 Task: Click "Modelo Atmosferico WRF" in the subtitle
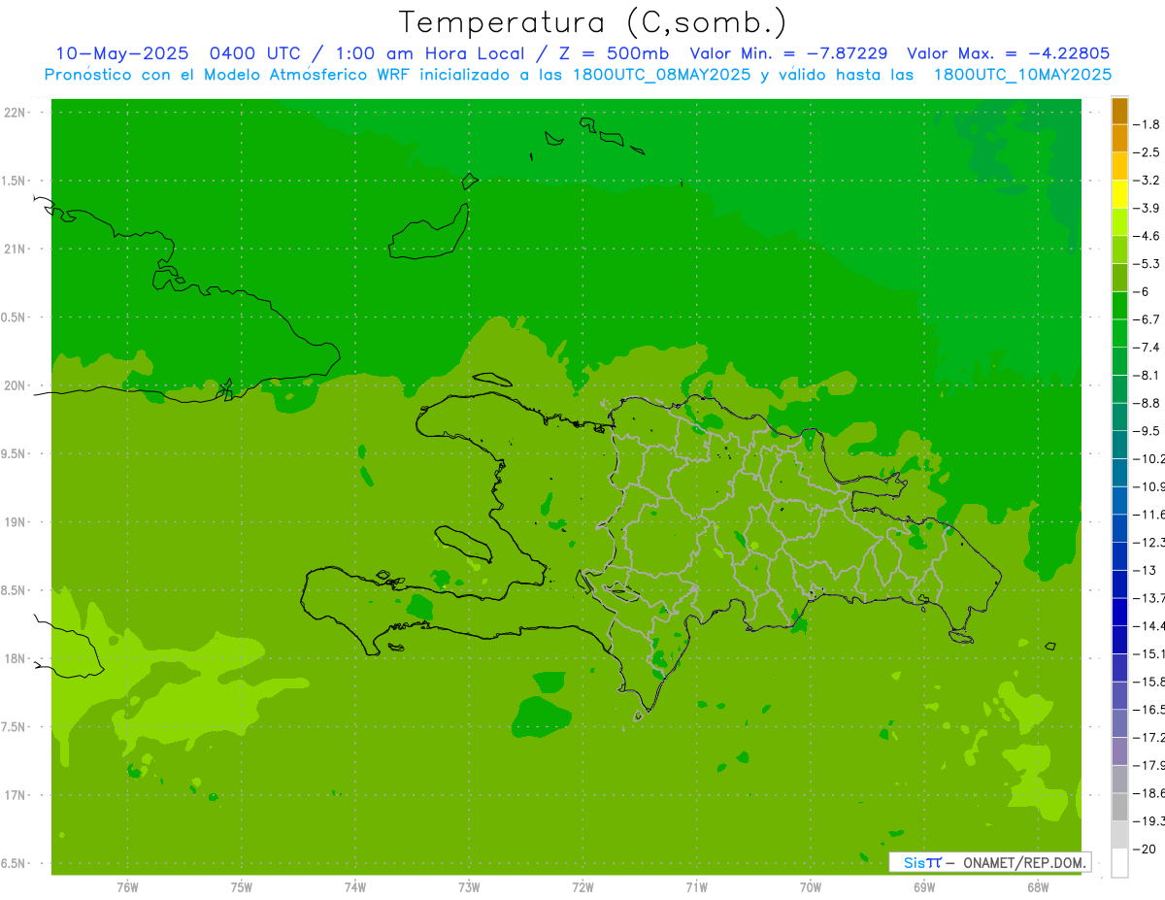(304, 75)
